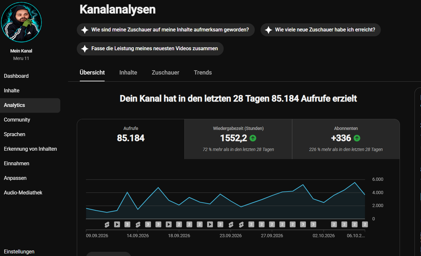The image size is (421, 256).
Task: Click the green arrow beside +336
Action: pyautogui.click(x=357, y=138)
